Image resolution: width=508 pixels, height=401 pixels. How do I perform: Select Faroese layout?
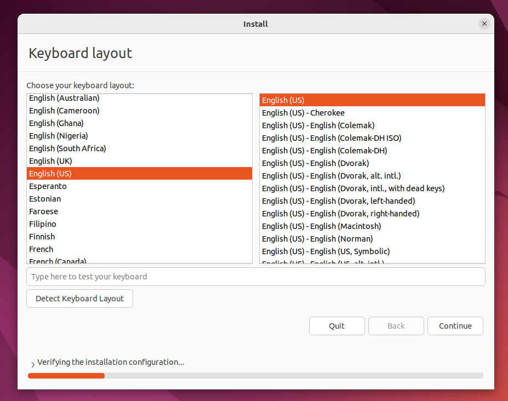point(139,211)
